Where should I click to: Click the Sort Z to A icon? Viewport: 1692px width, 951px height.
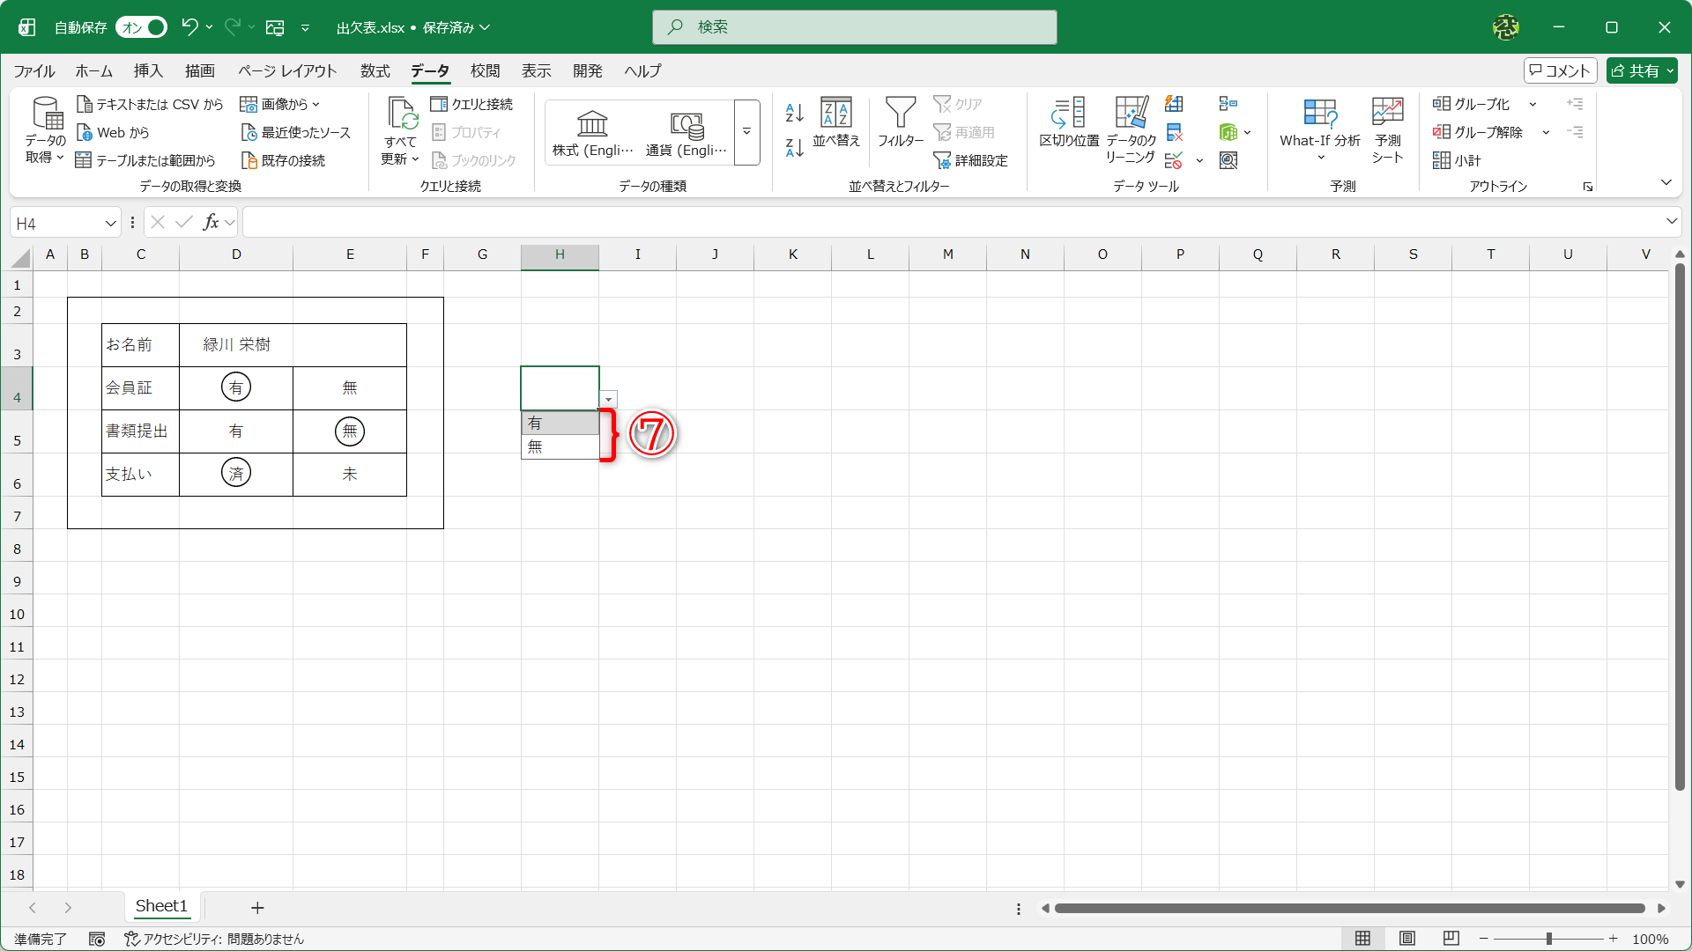tap(794, 148)
